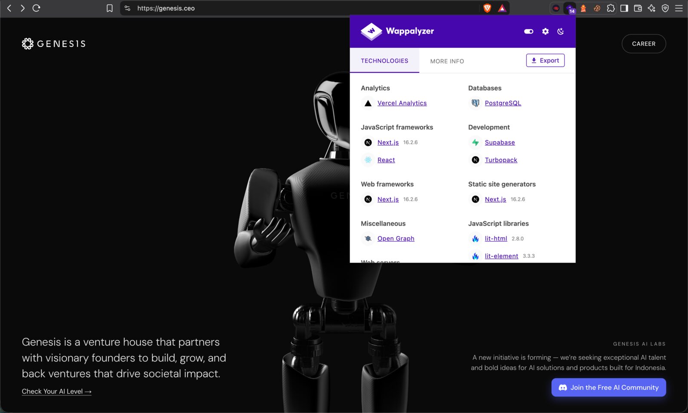This screenshot has height=413, width=688.
Task: Export the detected technologies
Action: 545,61
